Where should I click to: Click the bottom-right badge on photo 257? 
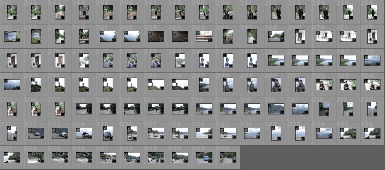pyautogui.click(x=18, y=39)
